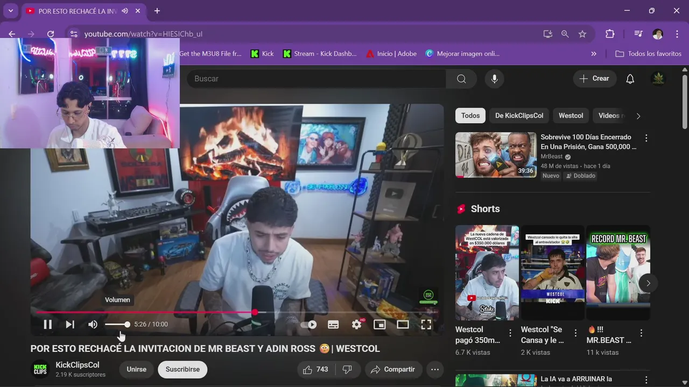This screenshot has width=689, height=387.
Task: Mute the video using the speaker icon
Action: pos(93,324)
